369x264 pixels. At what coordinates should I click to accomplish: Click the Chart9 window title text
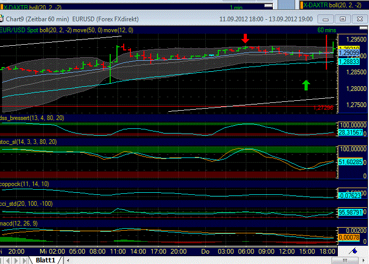click(72, 19)
